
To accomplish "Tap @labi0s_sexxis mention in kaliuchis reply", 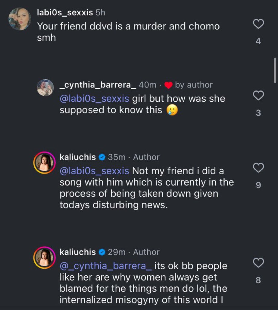I will tap(94, 171).
